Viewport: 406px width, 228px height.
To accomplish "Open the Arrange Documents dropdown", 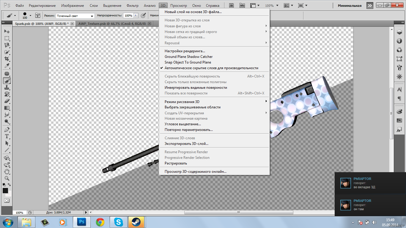I will point(288,5).
